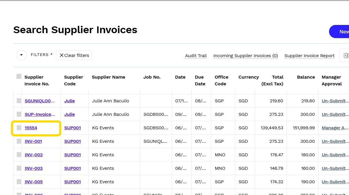Open supplier code SUP001 in INV-001 row
This screenshot has height=195, width=349.
pos(73,141)
